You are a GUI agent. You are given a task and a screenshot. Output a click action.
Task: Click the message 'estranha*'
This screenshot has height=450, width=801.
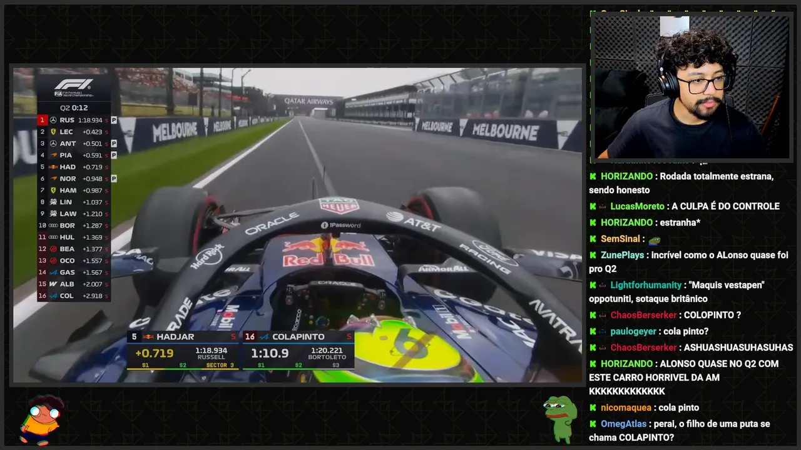coord(680,222)
